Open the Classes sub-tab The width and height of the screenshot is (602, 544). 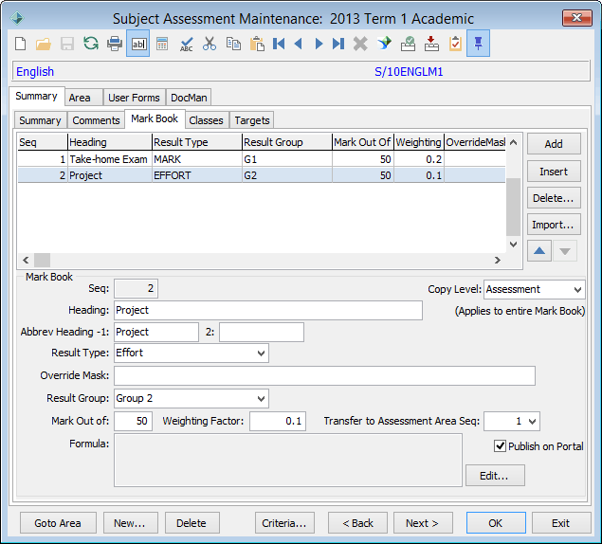(206, 120)
